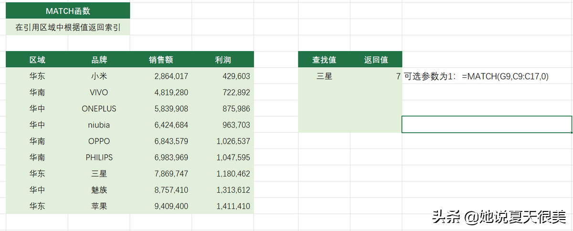The width and height of the screenshot is (573, 231).
Task: Select the 华南 region cell in the PHILIPS row
Action: click(x=37, y=157)
